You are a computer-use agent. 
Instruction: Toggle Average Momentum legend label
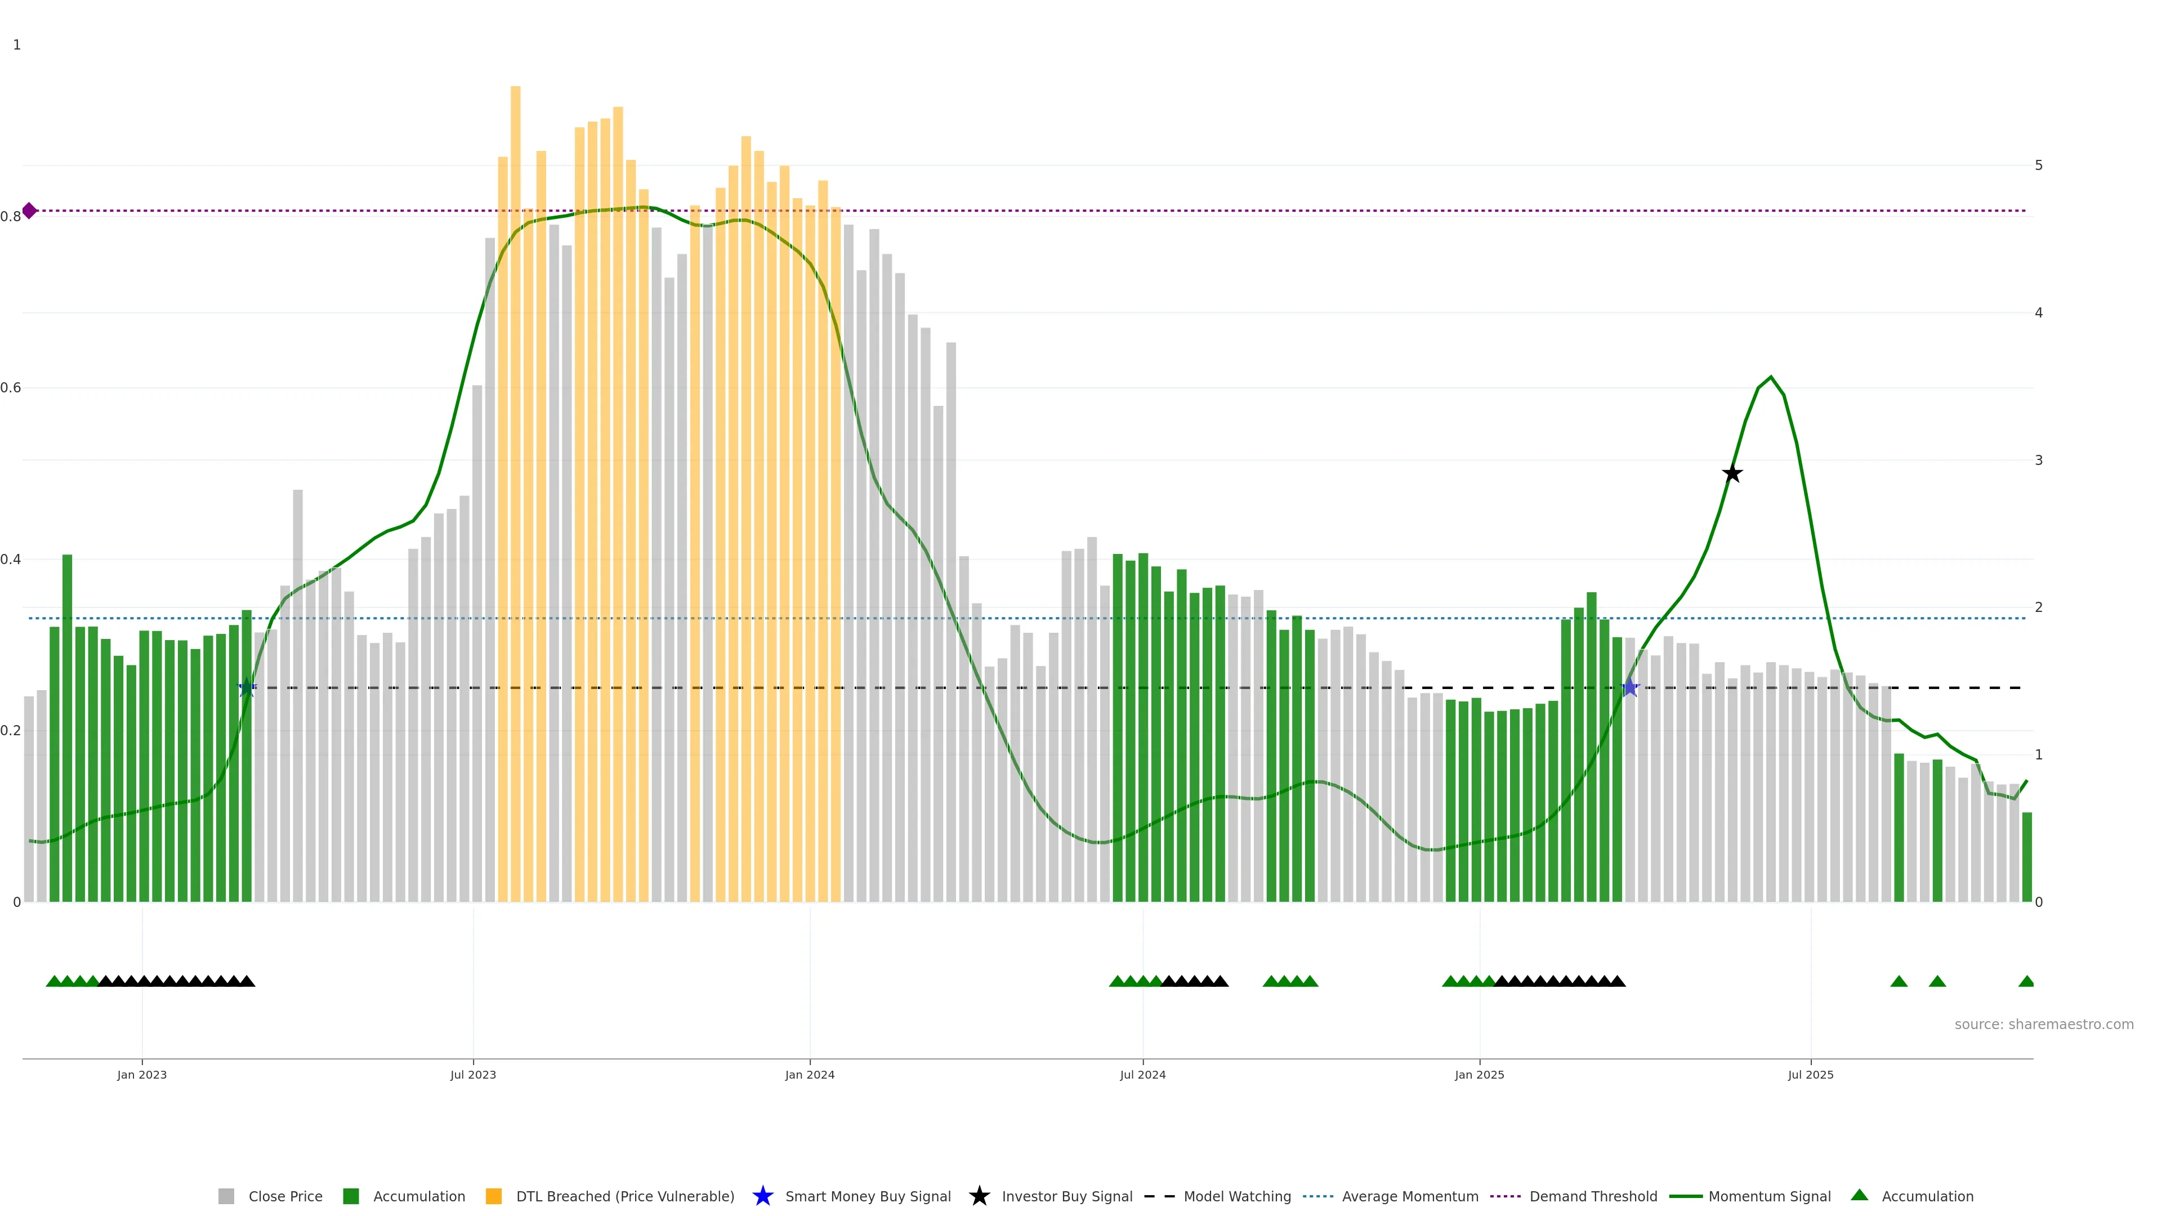pos(1409,1197)
